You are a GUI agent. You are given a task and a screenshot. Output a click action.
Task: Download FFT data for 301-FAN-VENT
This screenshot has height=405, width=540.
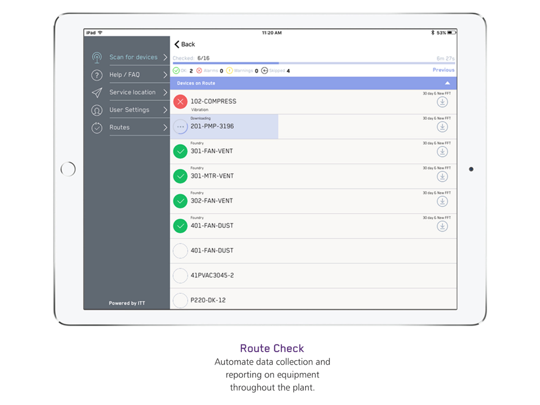coord(442,152)
